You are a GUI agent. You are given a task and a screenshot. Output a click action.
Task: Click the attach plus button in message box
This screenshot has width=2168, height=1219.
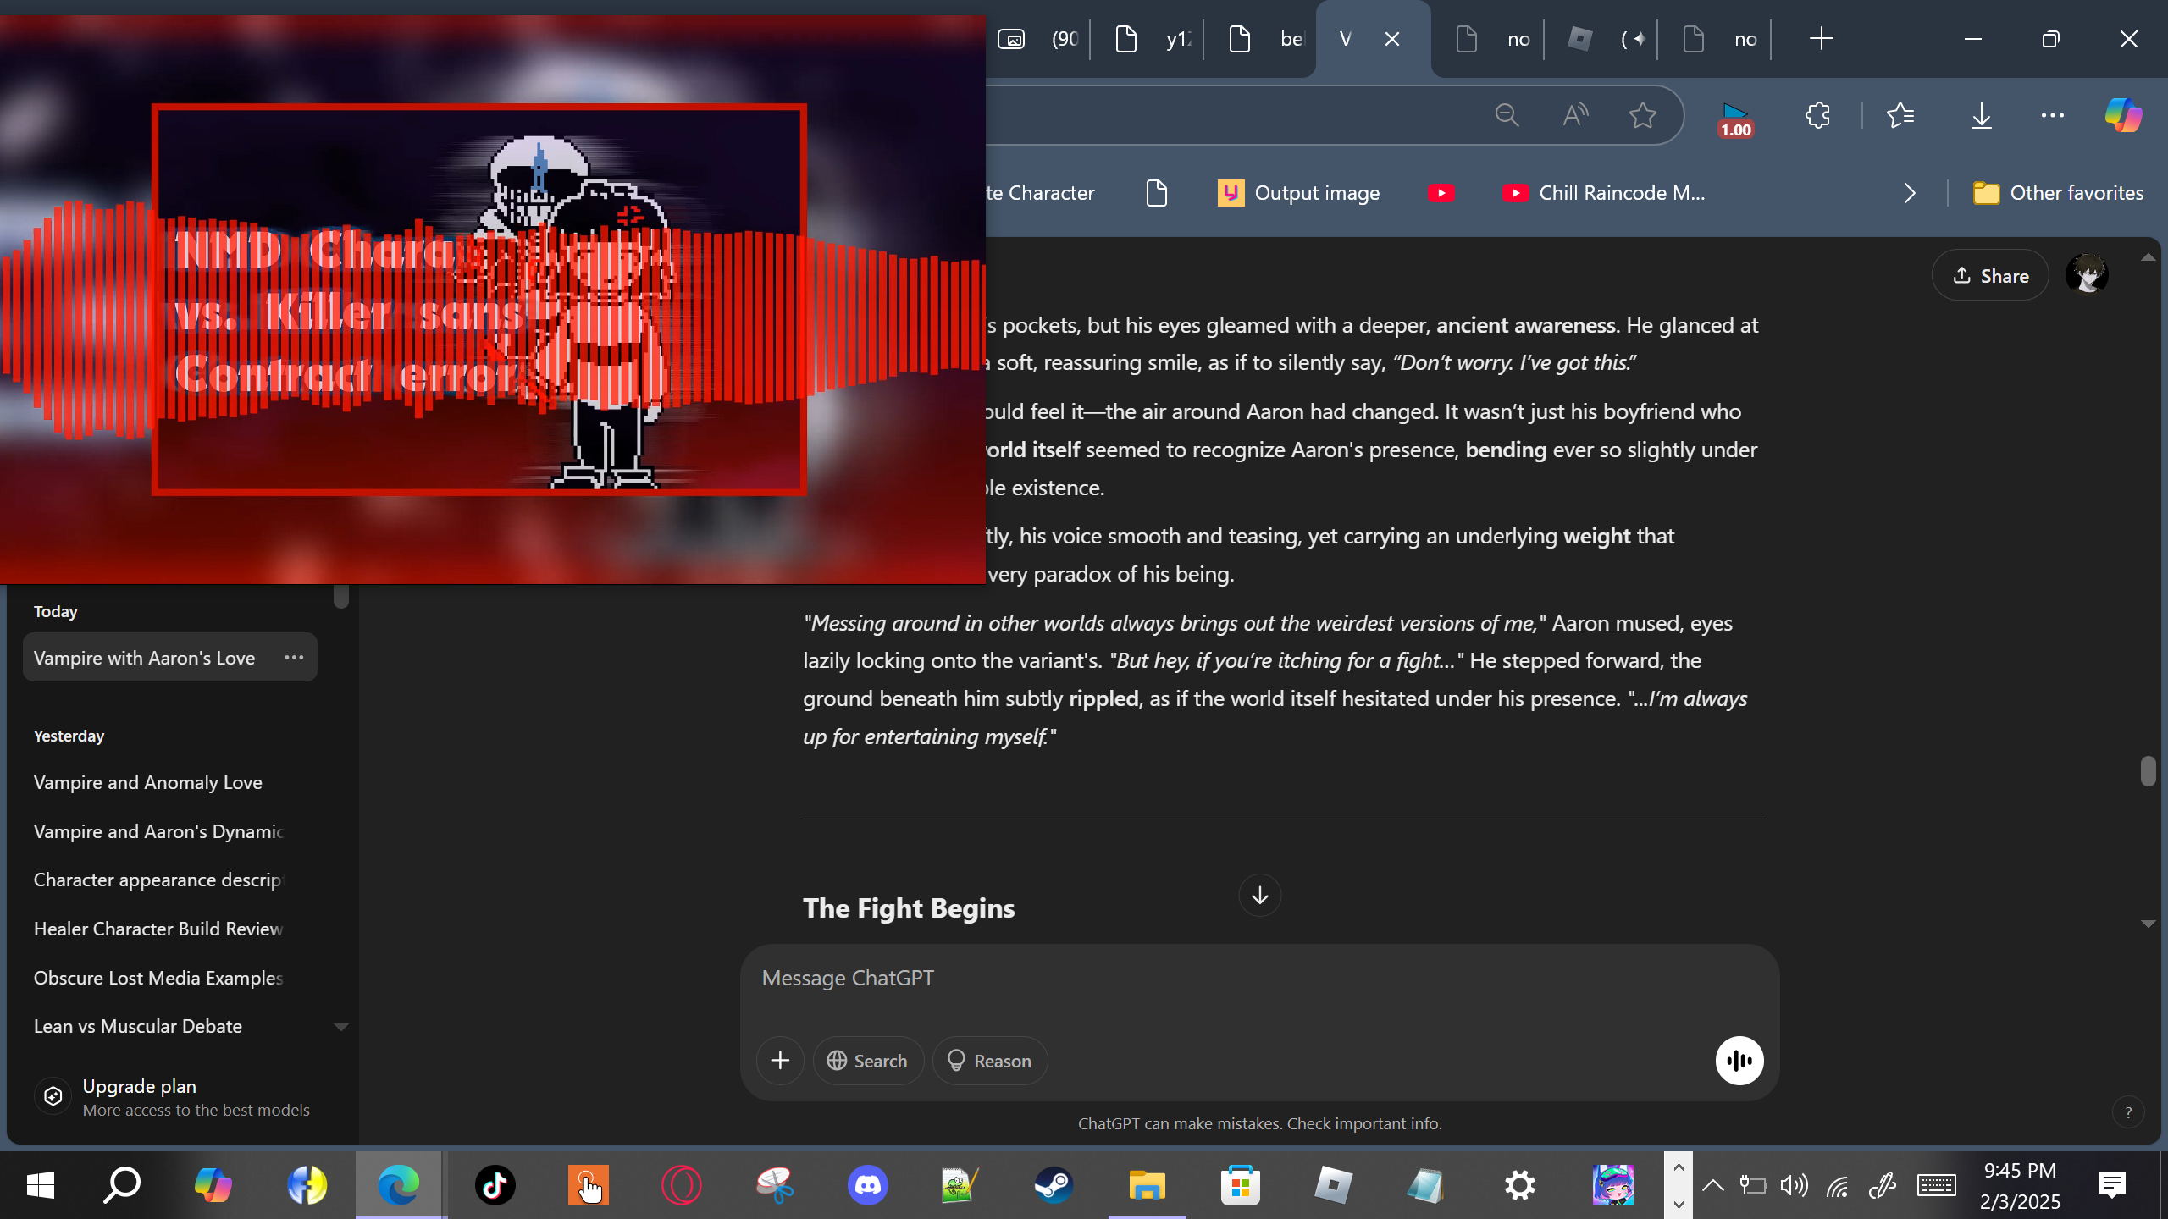pyautogui.click(x=780, y=1061)
